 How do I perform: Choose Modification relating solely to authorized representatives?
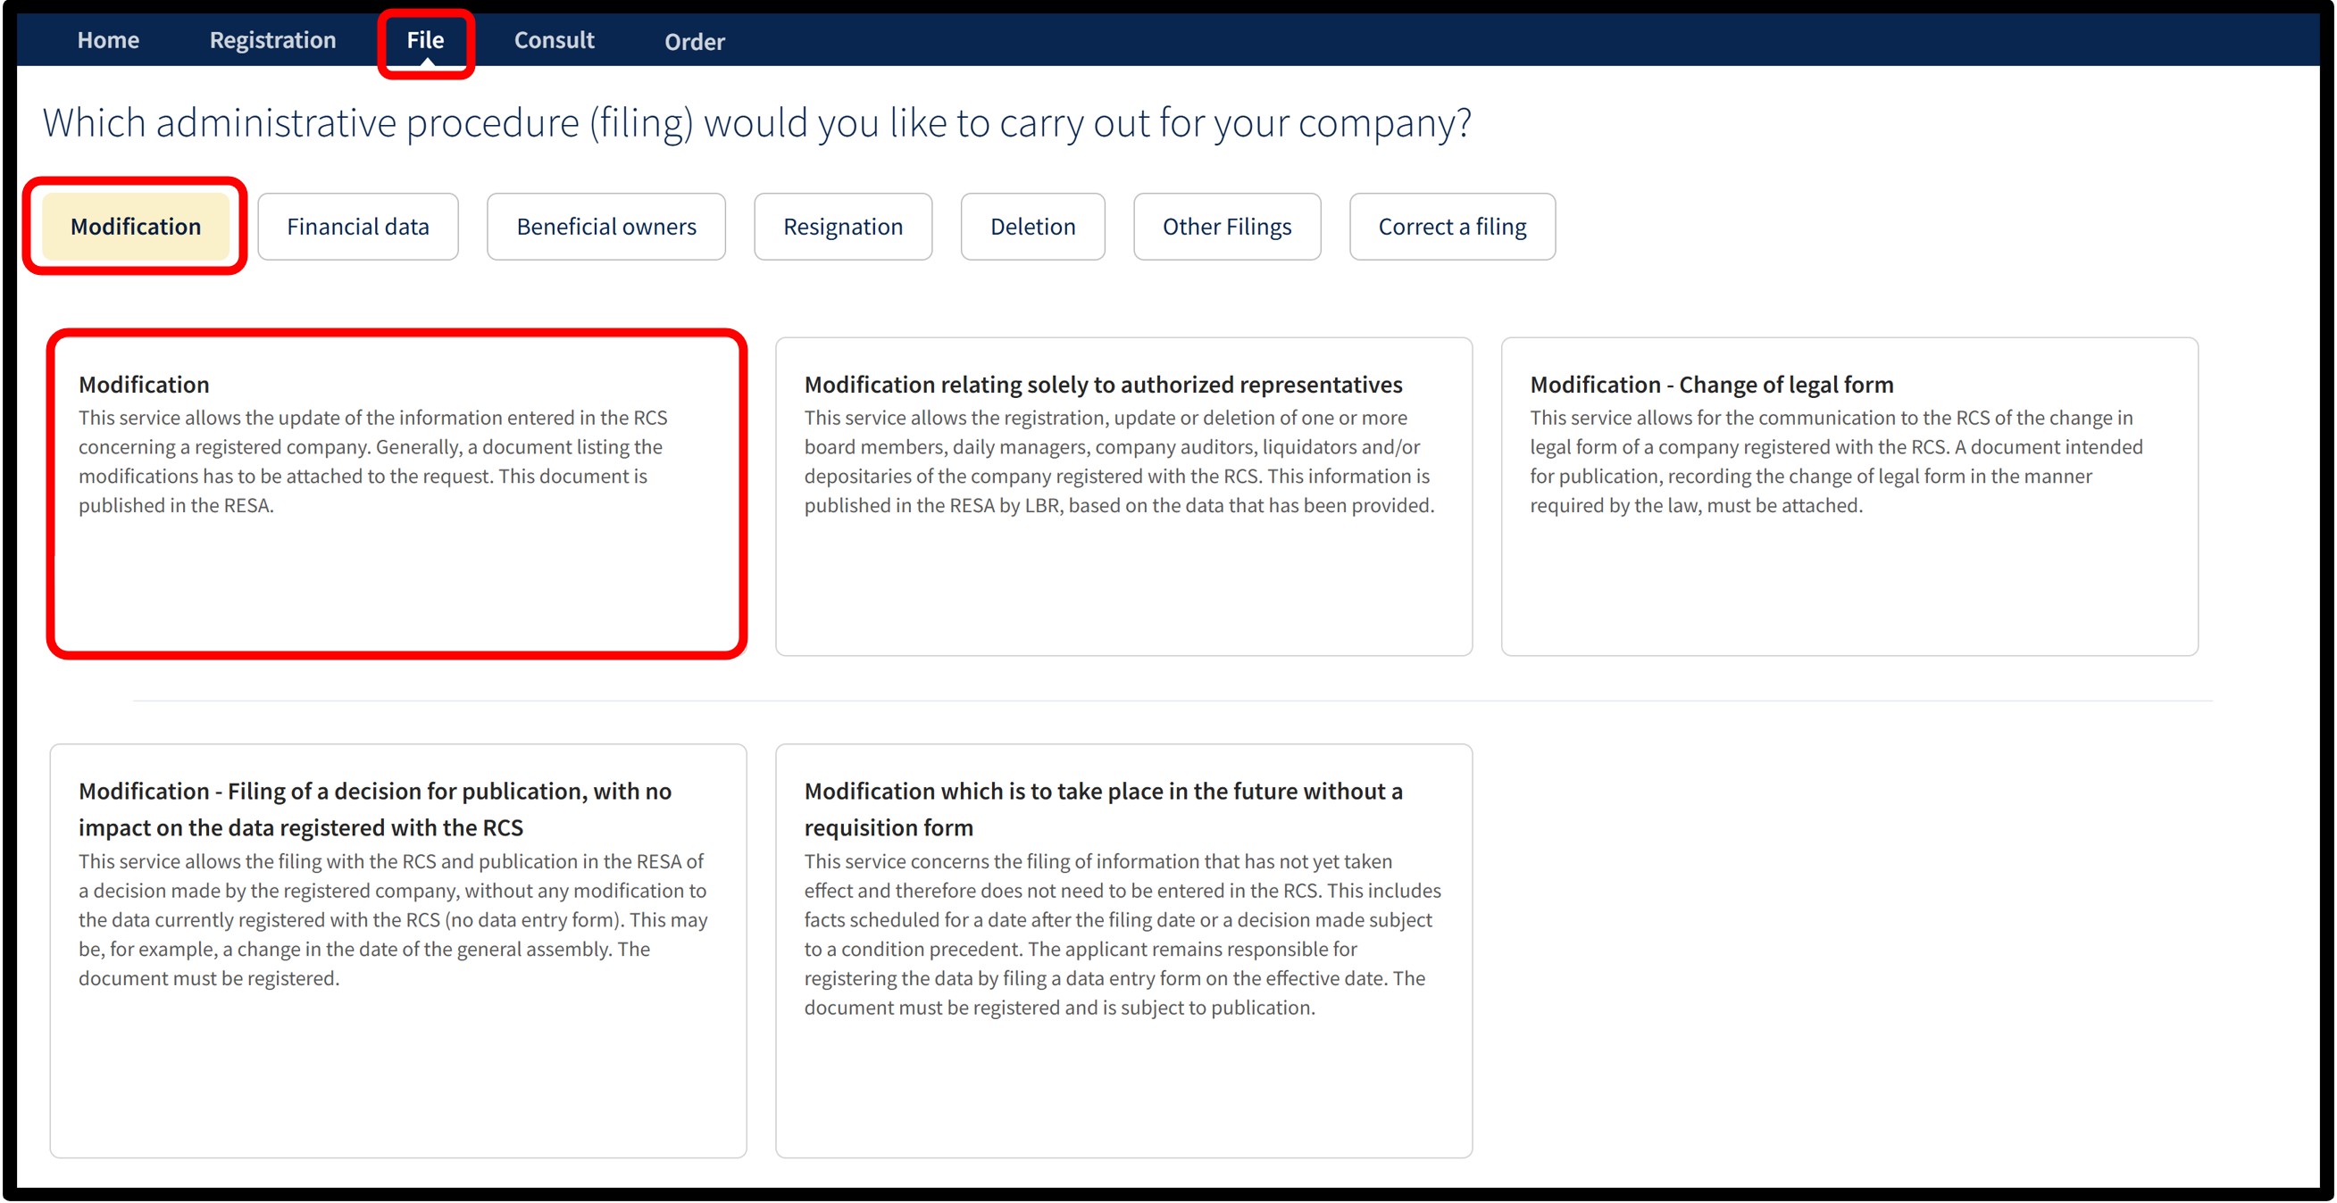pyautogui.click(x=1123, y=496)
